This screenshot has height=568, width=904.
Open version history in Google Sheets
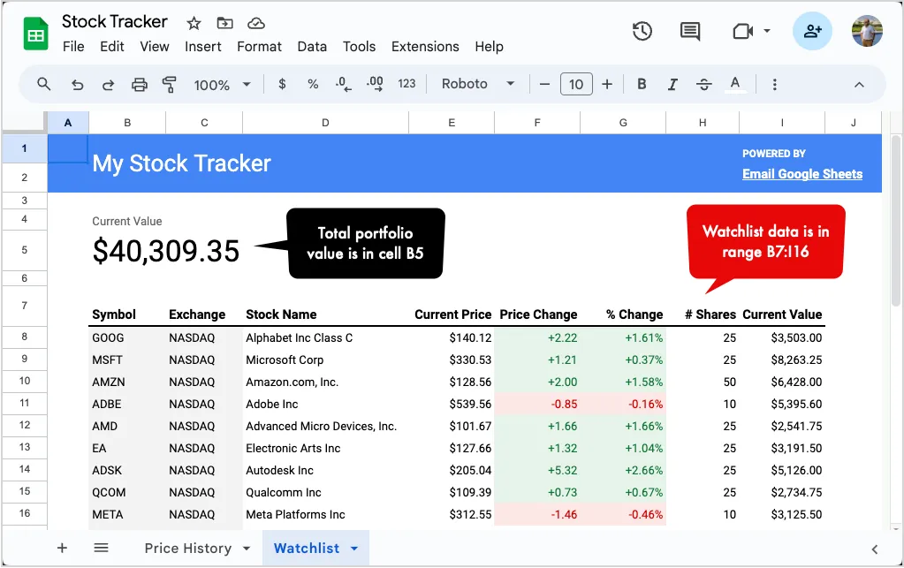click(x=642, y=30)
